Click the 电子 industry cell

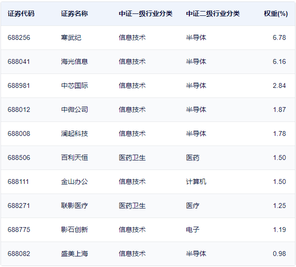193,230
